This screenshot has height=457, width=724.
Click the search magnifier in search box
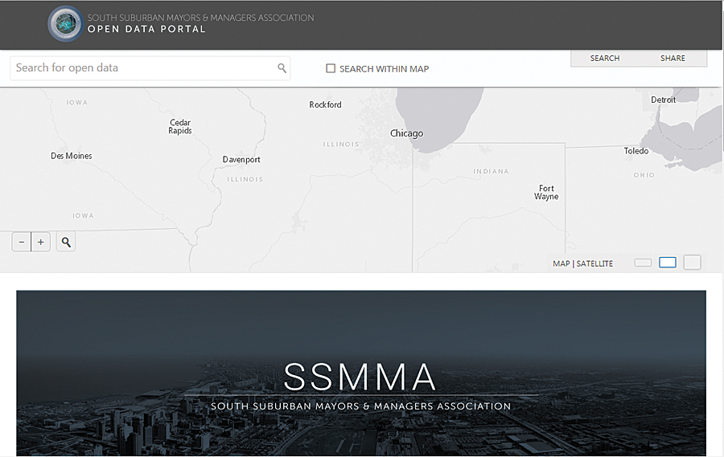(x=282, y=68)
